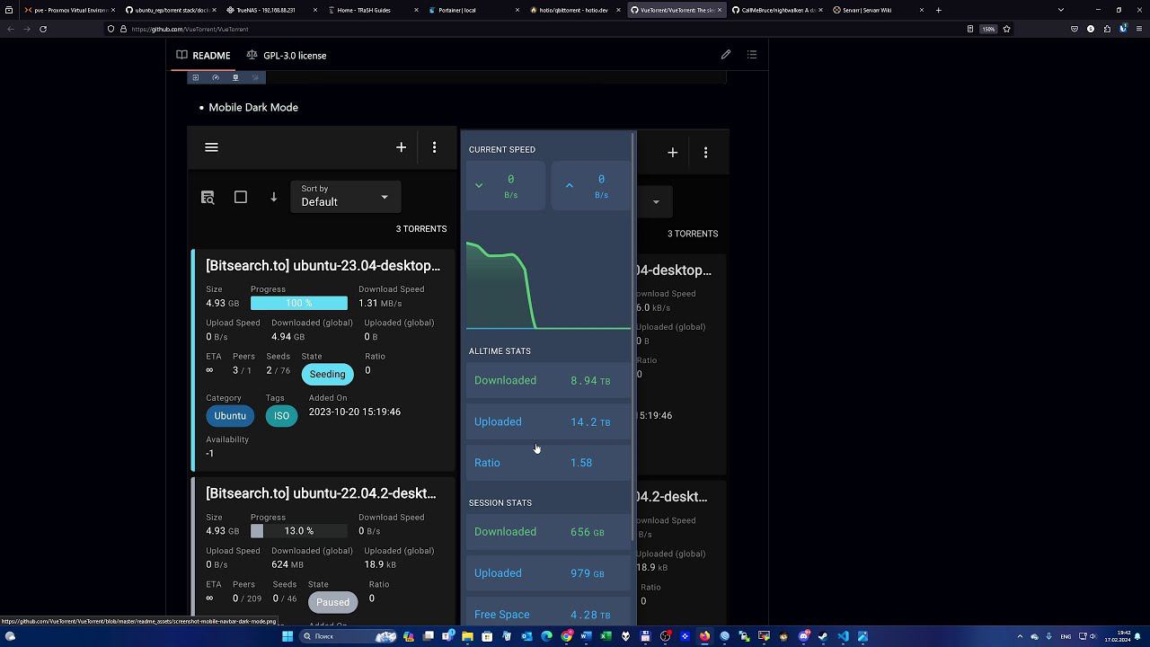Open Visual Studio Code from taskbar

pyautogui.click(x=842, y=636)
